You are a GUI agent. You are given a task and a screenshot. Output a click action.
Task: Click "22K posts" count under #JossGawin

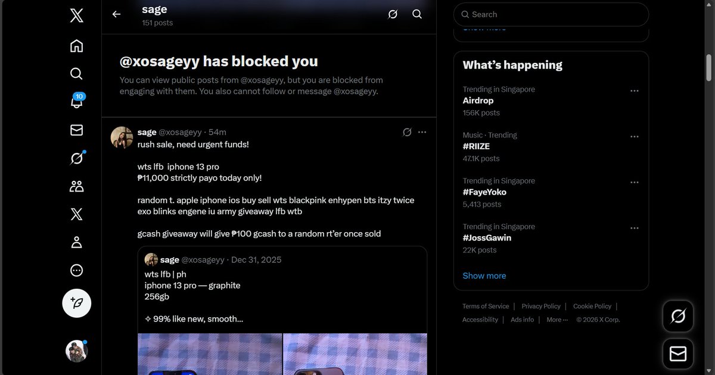(480, 250)
